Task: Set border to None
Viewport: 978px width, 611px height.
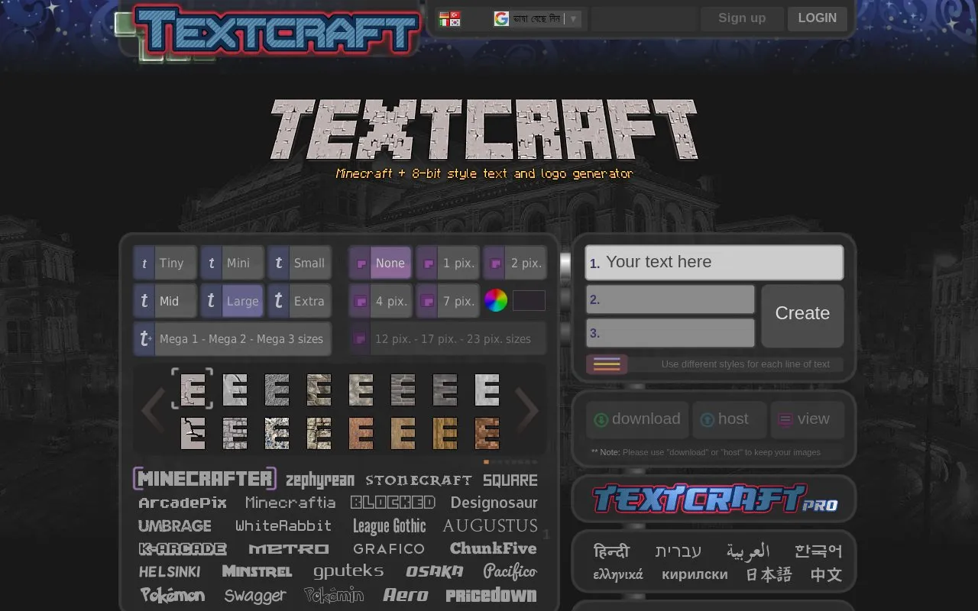Action: [381, 263]
